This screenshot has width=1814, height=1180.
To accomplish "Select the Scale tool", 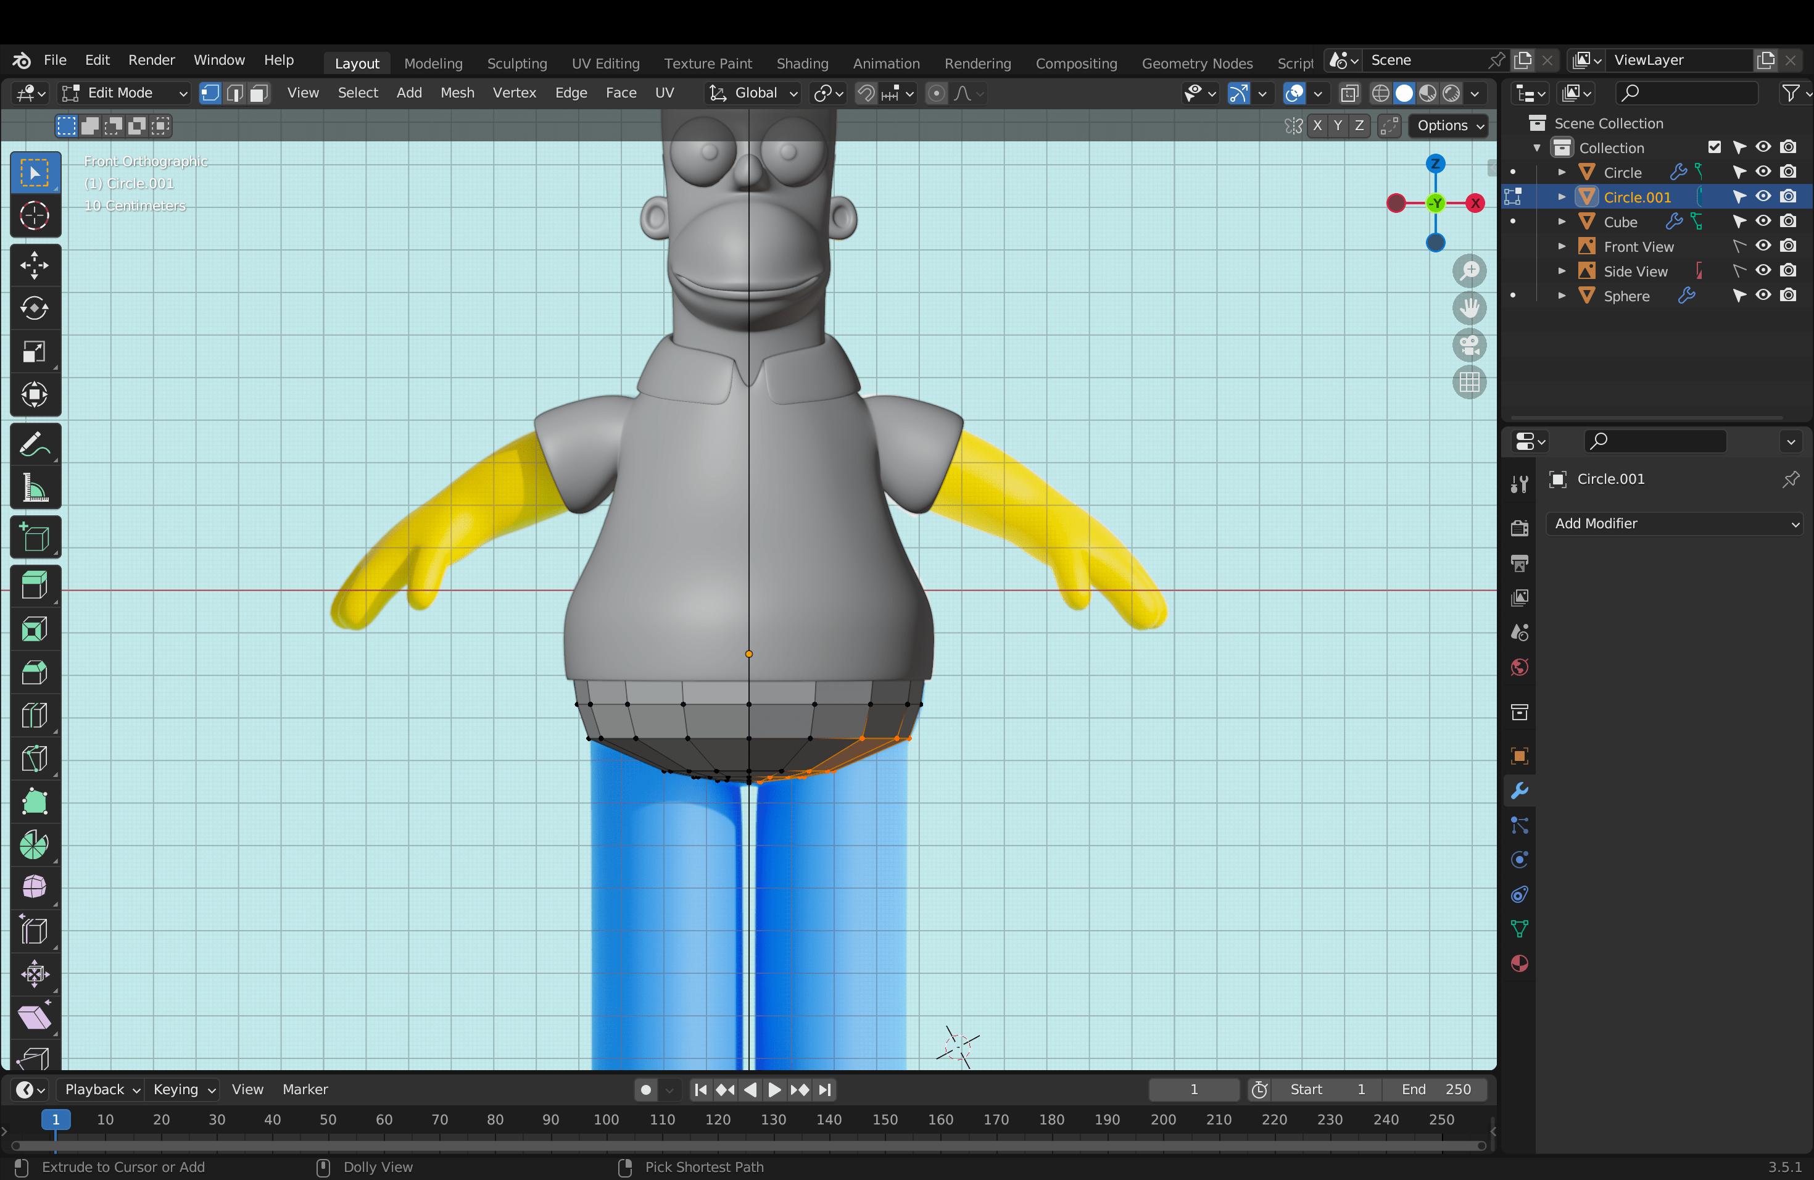I will [x=35, y=351].
